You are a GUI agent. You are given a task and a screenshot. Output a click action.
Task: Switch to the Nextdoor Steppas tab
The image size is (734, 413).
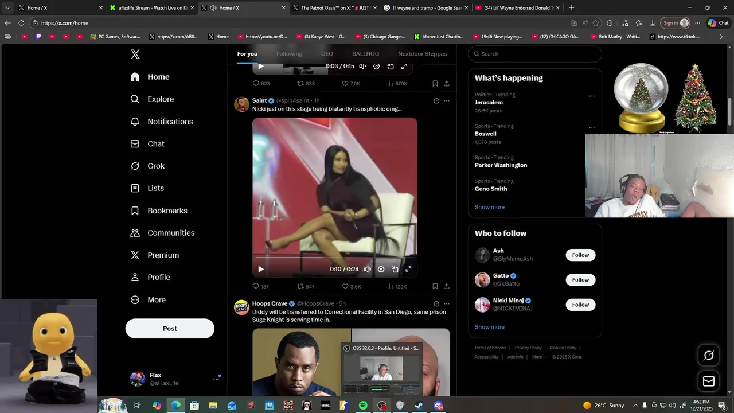pyautogui.click(x=422, y=54)
